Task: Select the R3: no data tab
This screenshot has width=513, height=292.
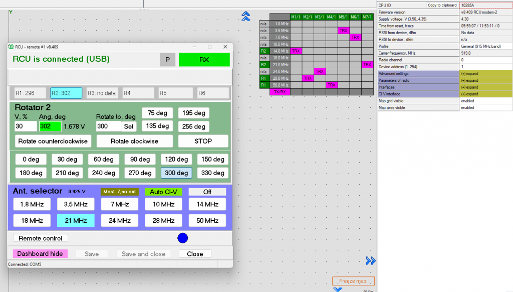Action: click(101, 93)
